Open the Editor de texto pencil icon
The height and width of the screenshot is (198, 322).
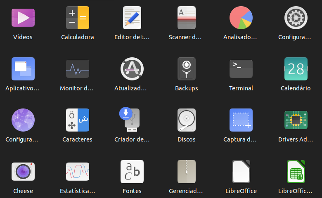[132, 18]
